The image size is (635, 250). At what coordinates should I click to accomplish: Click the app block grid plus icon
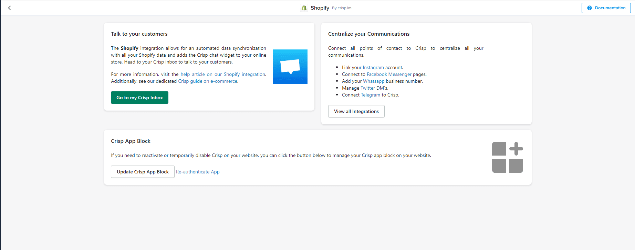[x=508, y=157]
